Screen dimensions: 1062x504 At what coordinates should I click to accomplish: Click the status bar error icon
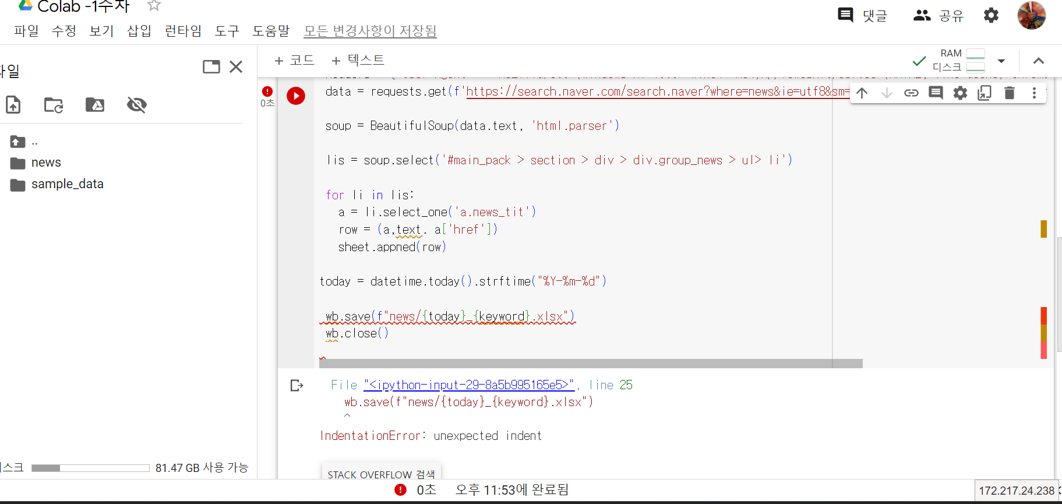tap(401, 490)
